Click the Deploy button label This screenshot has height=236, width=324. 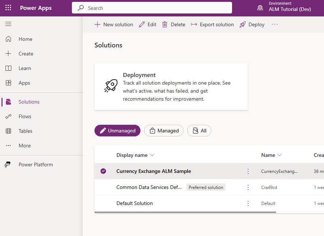pos(256,24)
